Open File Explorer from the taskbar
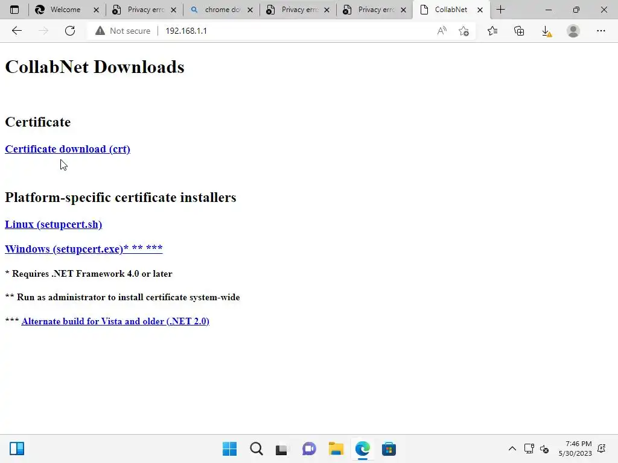 (x=336, y=449)
